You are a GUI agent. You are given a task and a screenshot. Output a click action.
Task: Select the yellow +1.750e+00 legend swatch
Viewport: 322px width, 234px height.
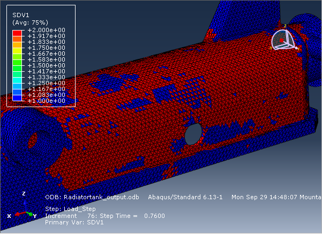click(x=17, y=51)
